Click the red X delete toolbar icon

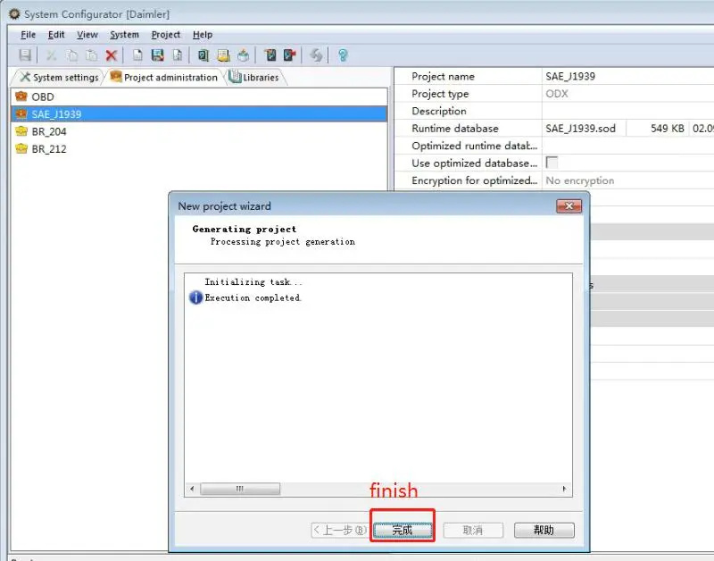[112, 55]
